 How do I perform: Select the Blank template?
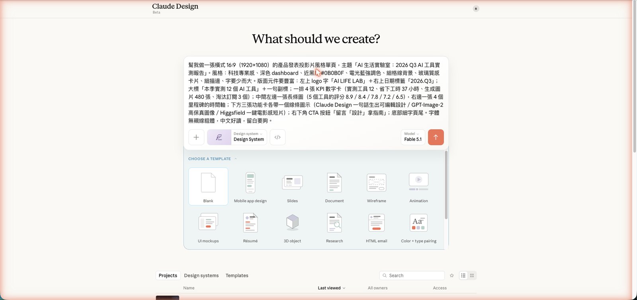pyautogui.click(x=208, y=187)
